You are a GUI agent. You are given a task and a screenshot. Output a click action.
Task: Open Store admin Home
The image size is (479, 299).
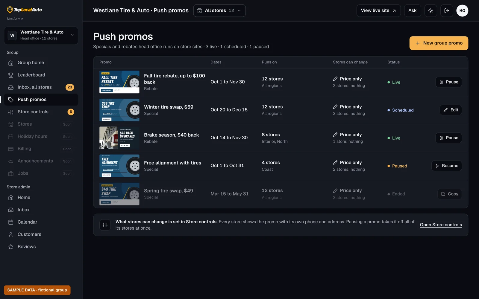coord(41,198)
